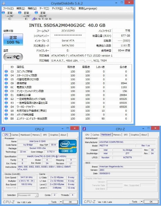Click the status dot for attribute 03
The image size is (161, 206).
point(6,72)
